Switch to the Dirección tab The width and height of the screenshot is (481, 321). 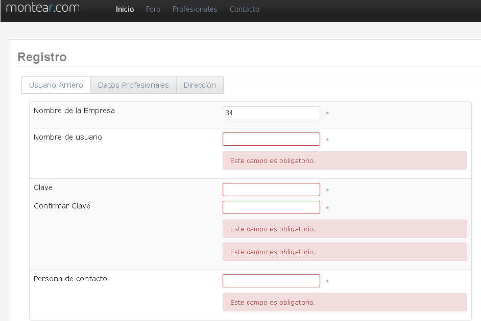(200, 85)
